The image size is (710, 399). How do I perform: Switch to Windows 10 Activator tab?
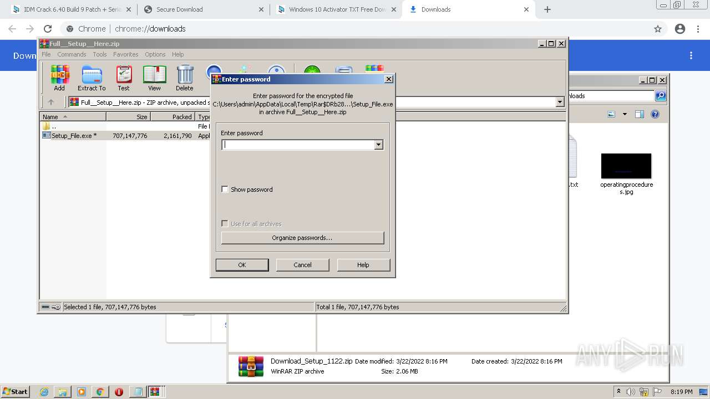point(337,9)
